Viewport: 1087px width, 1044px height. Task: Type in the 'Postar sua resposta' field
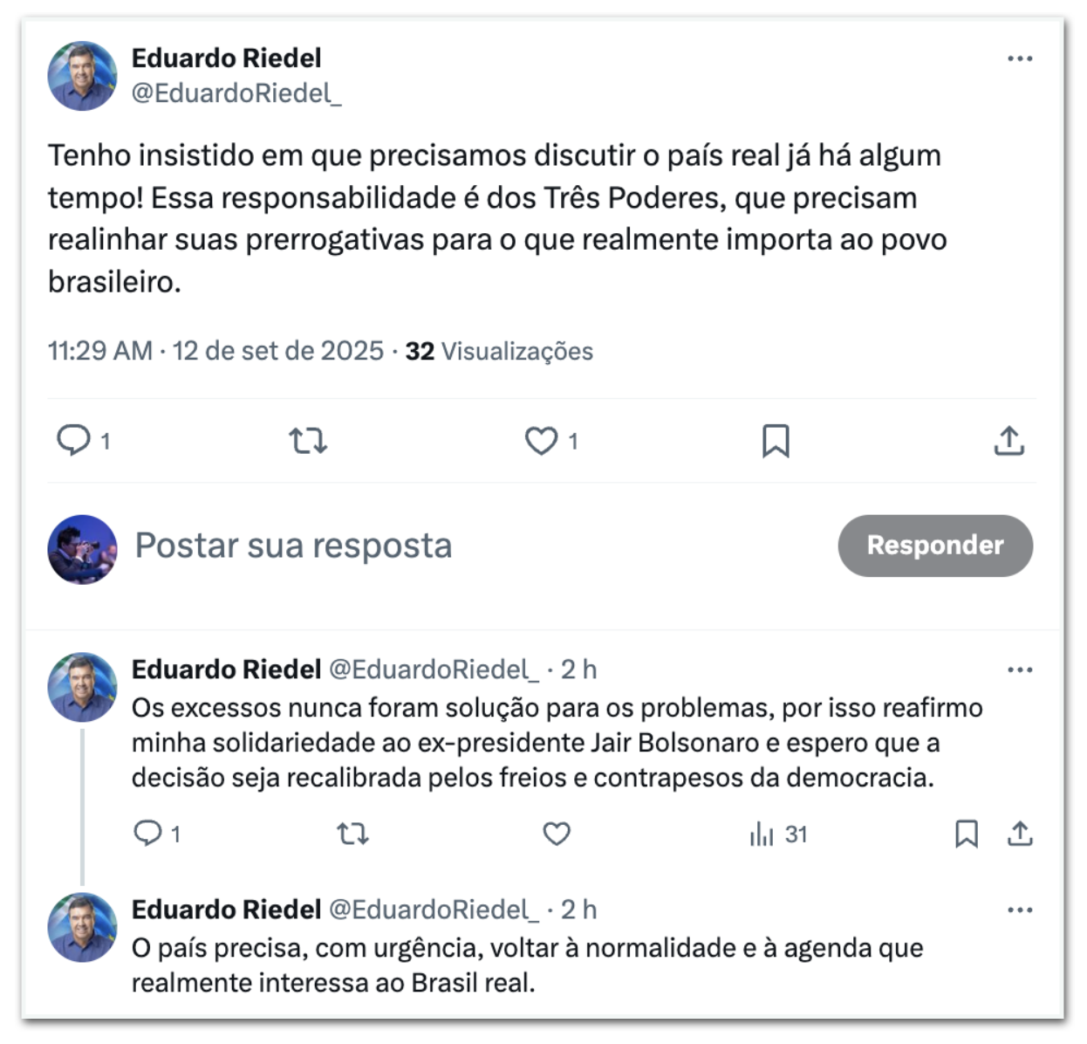click(x=436, y=546)
